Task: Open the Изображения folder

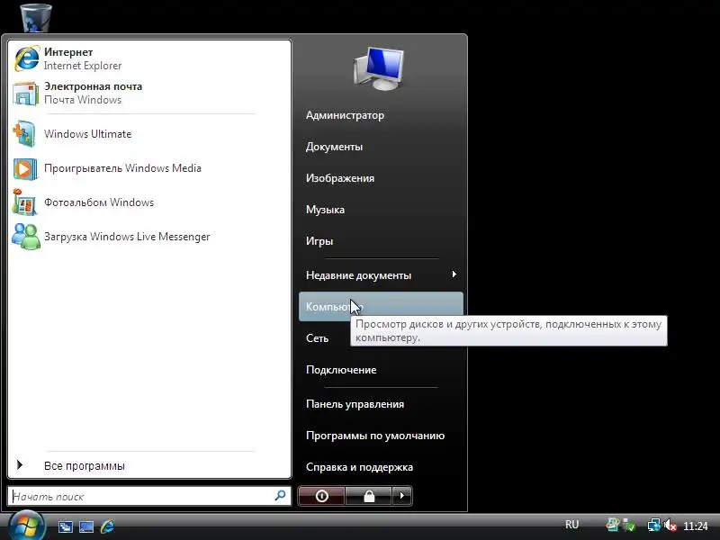Action: click(x=381, y=178)
